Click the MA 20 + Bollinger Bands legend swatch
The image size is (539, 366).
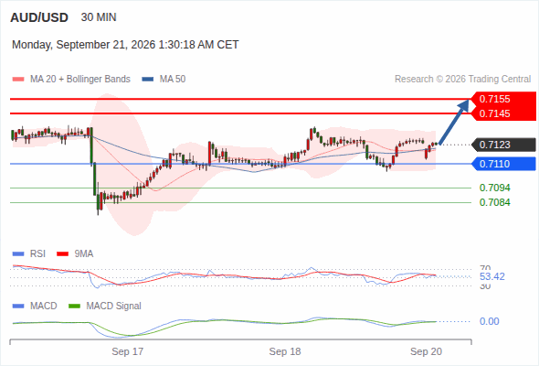click(x=18, y=80)
